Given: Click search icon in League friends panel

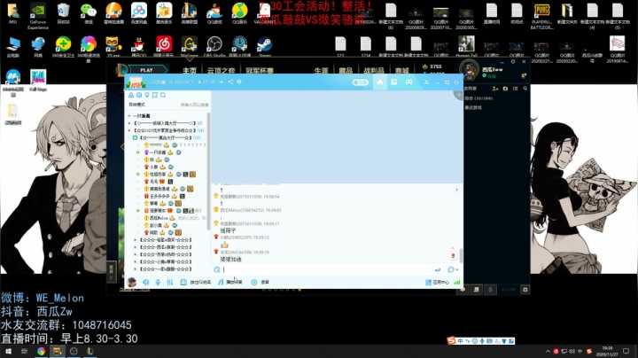Looking at the screenshot, I should (525, 89).
